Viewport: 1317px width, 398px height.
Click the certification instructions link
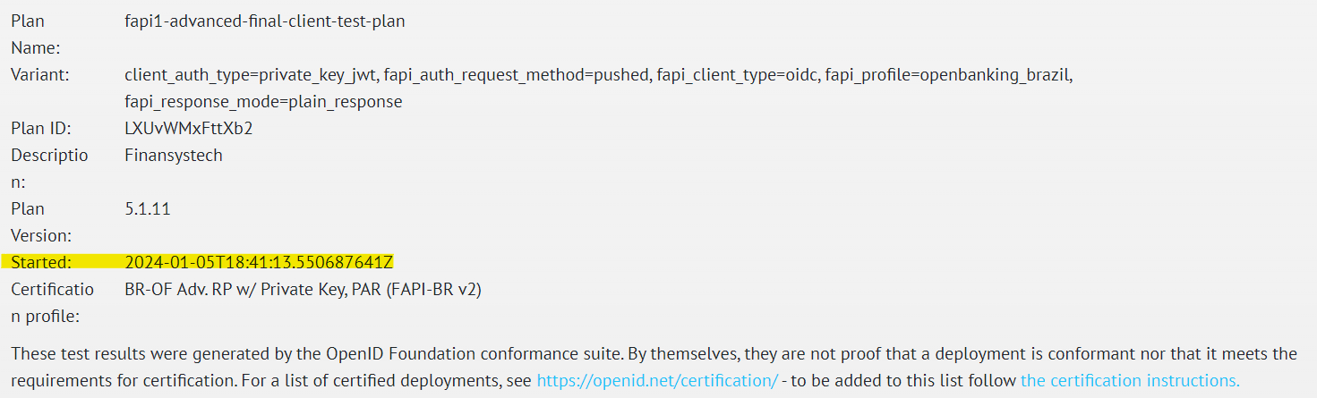coord(1130,380)
